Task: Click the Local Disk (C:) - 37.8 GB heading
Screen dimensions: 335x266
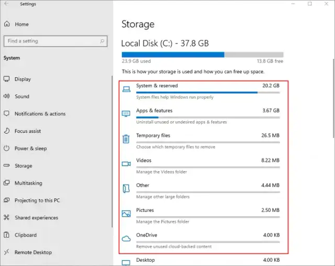Action: tap(165, 43)
